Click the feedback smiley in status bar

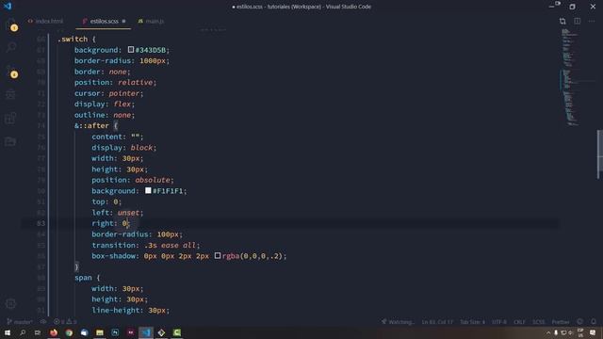[580, 322]
